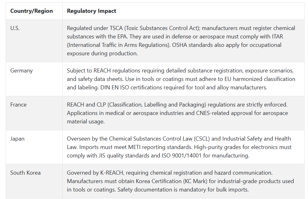308x199 pixels.
Task: Select the Japan country cell
Action: (17, 139)
